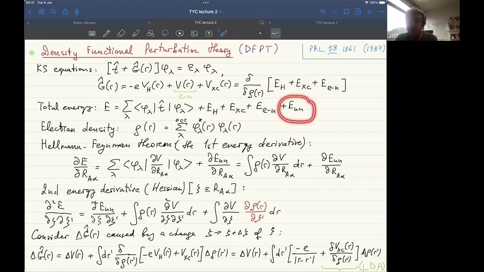The image size is (484, 272).
Task: Close the TYC lecture 1 tab
Action: click(x=270, y=23)
